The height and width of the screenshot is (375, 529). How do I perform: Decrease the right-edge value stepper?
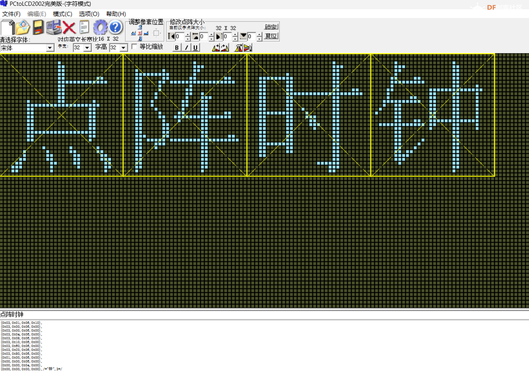(235, 39)
